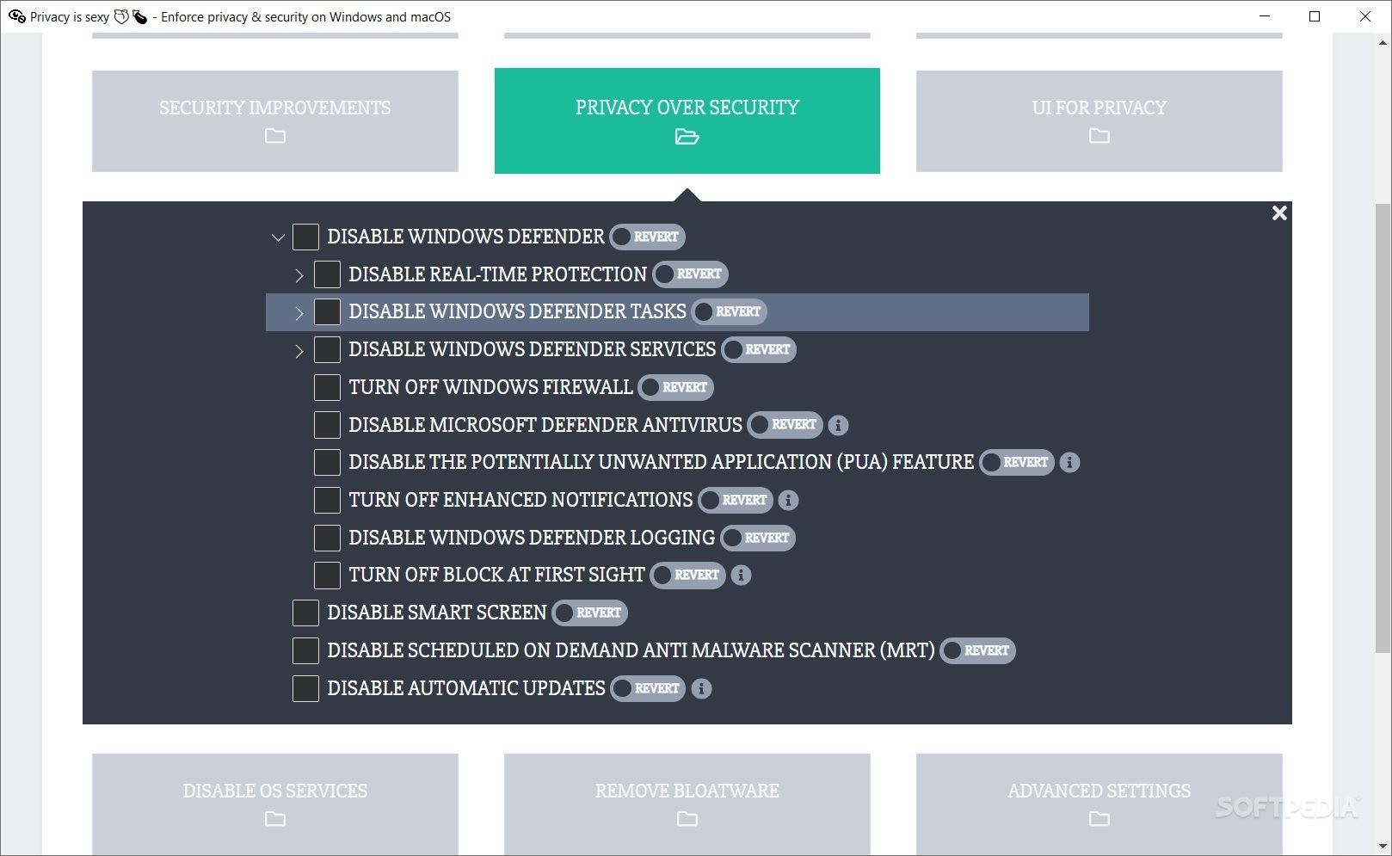Check the Disable Smart Screen checkbox

(x=305, y=613)
